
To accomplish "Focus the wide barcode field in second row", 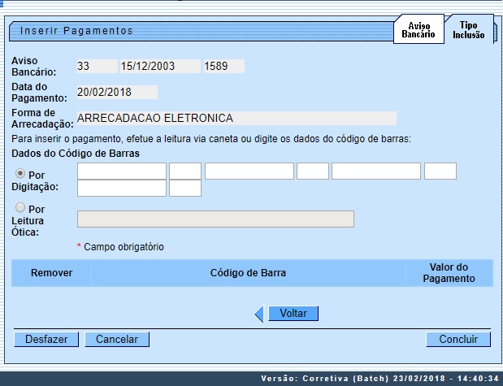I will coord(122,189).
